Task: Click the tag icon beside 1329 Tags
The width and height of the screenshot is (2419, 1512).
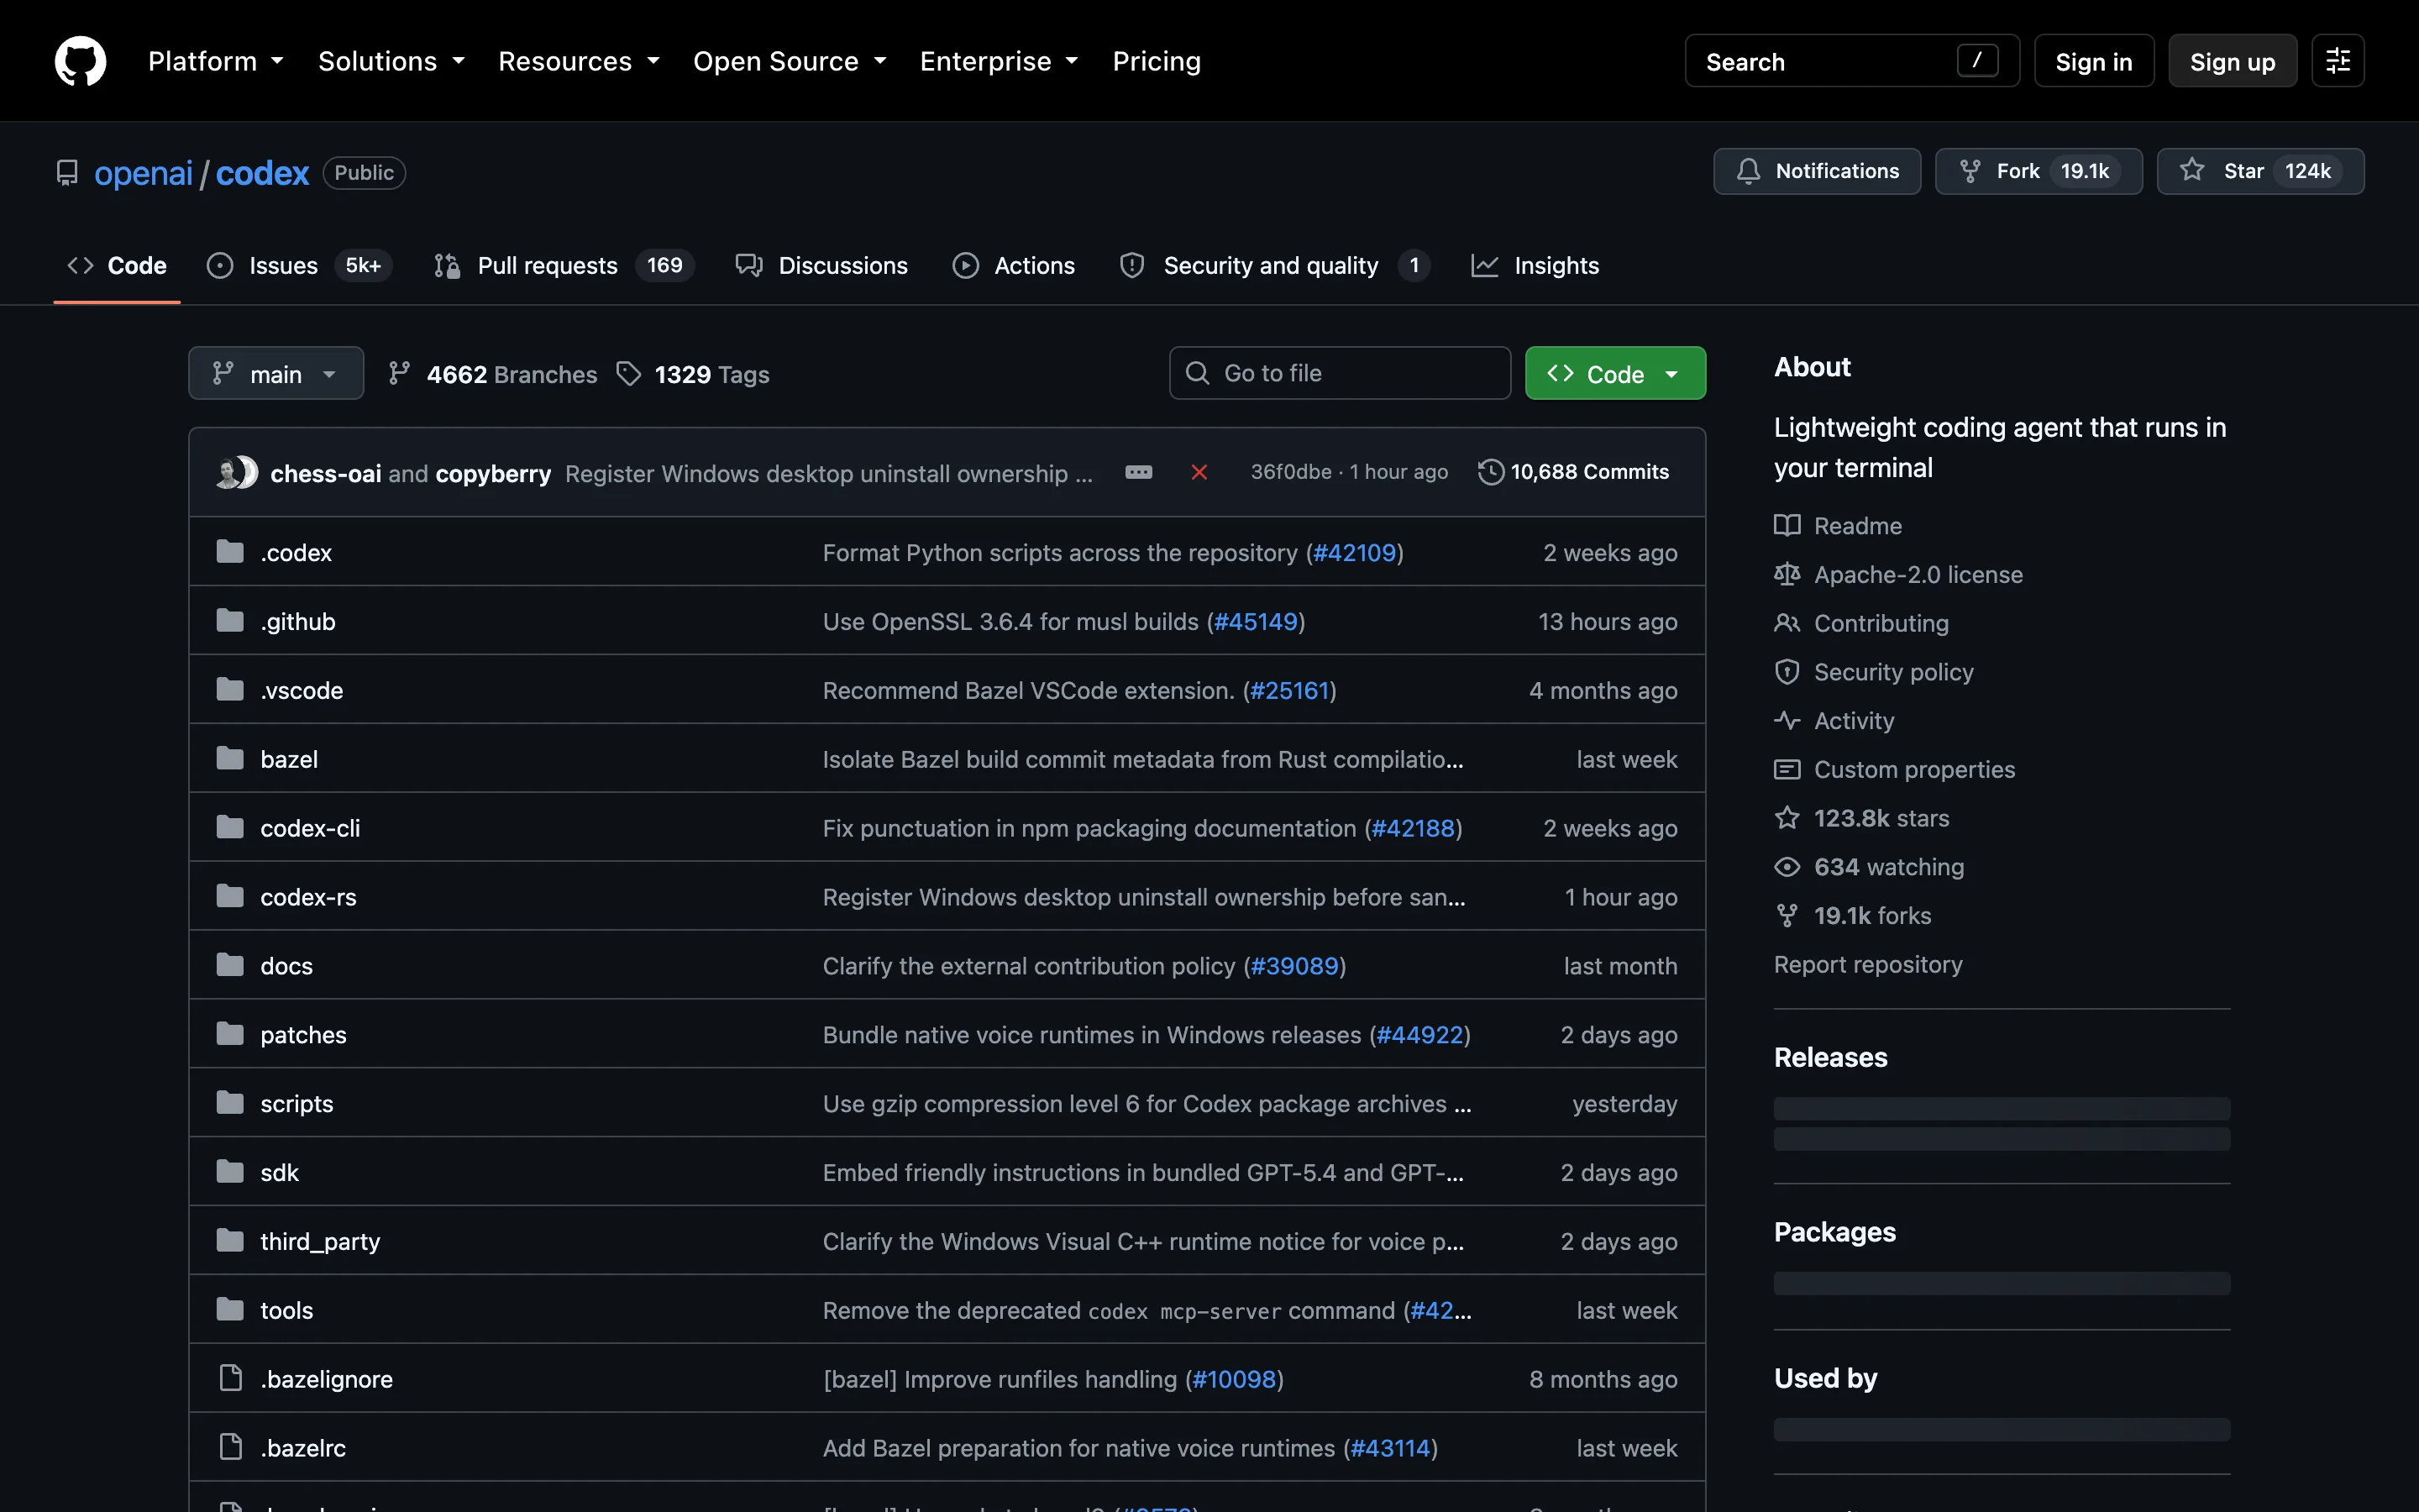Action: coord(627,374)
